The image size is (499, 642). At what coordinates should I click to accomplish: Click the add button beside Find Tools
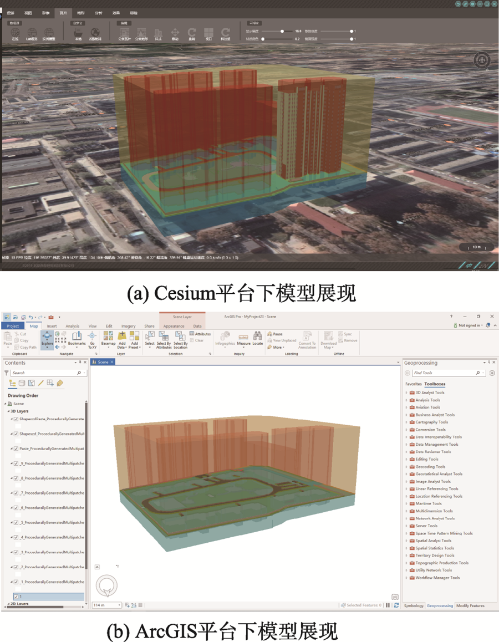[x=492, y=373]
